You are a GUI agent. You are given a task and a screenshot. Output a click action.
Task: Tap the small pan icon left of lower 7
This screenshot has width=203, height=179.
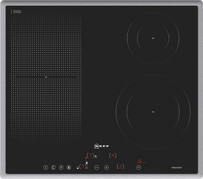78,168
